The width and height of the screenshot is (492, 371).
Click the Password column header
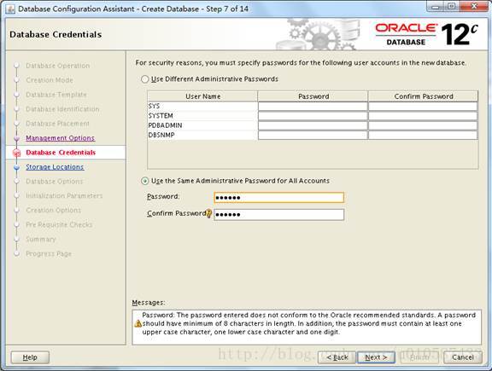click(x=313, y=96)
